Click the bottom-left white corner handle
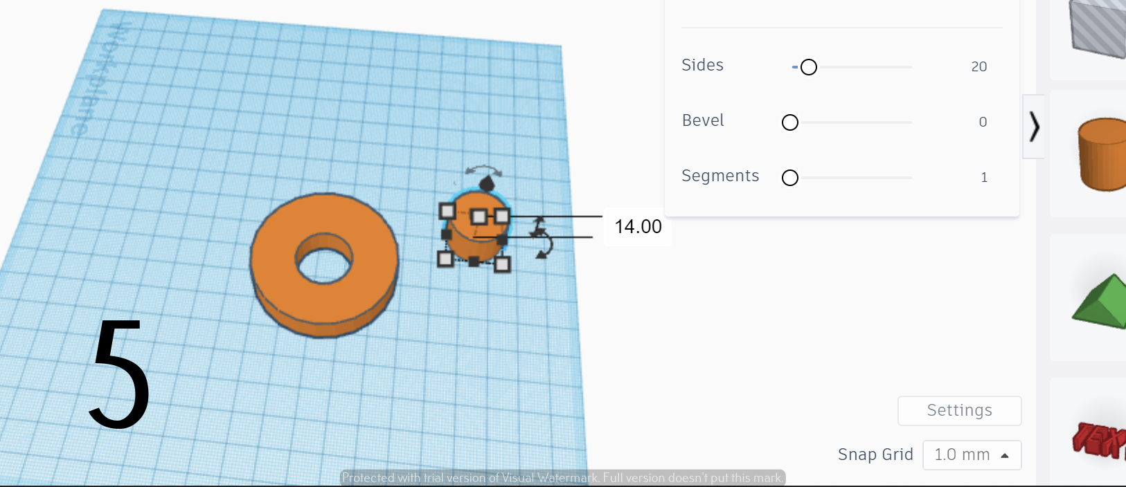 coord(445,259)
